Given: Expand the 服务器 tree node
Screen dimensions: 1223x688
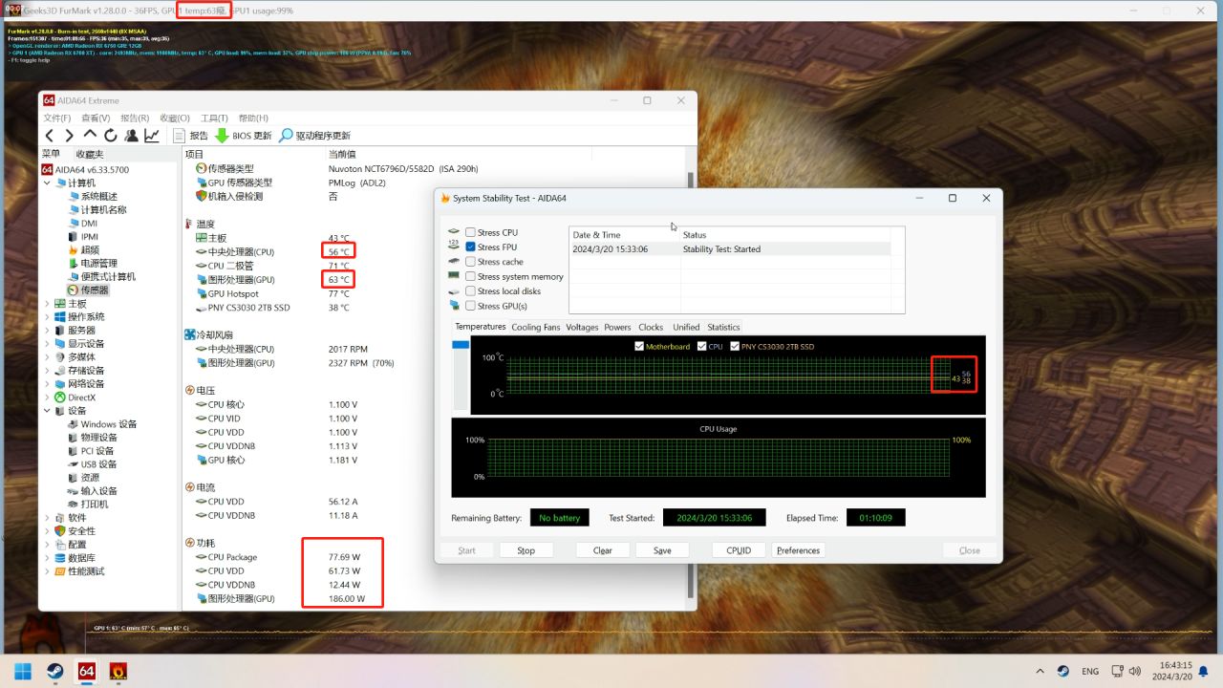Looking at the screenshot, I should (x=47, y=330).
